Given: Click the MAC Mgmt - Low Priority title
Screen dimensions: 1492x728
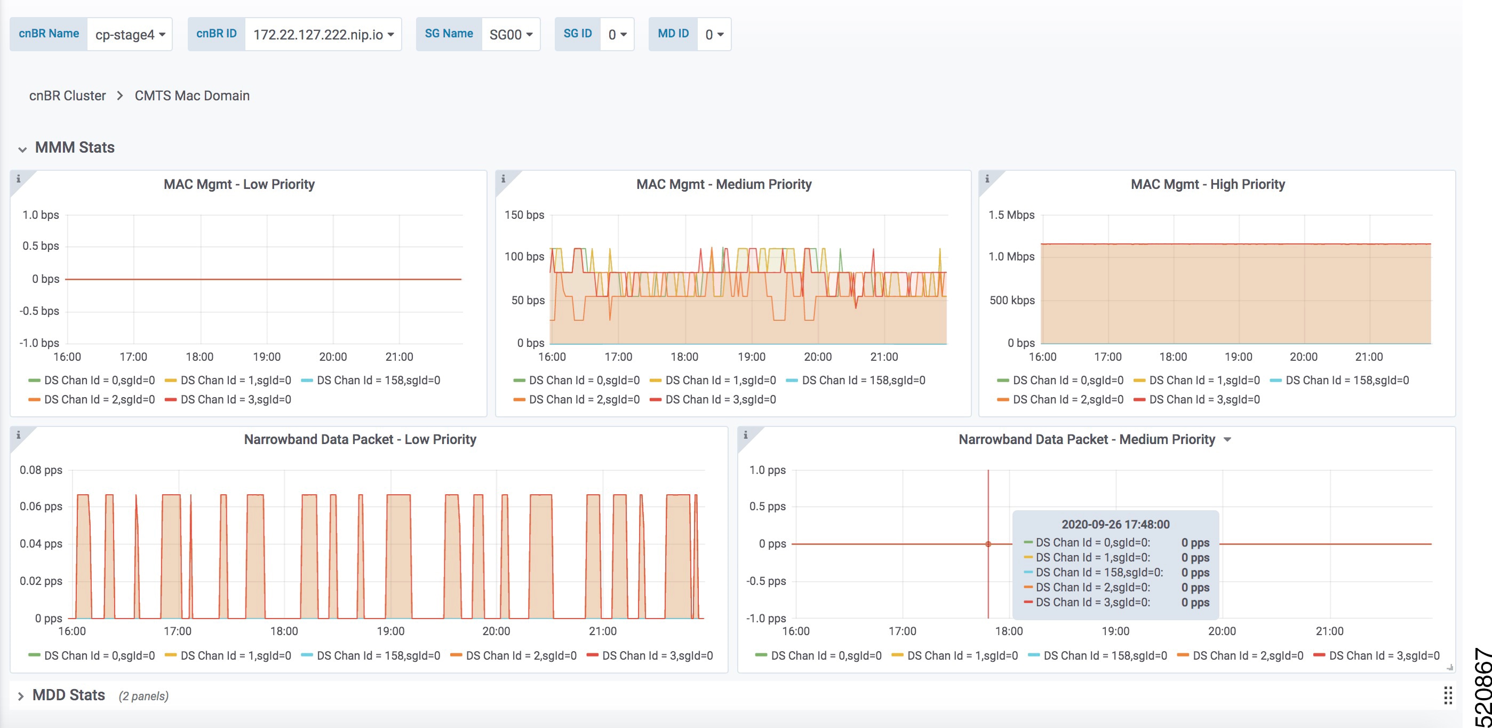Looking at the screenshot, I should point(239,184).
